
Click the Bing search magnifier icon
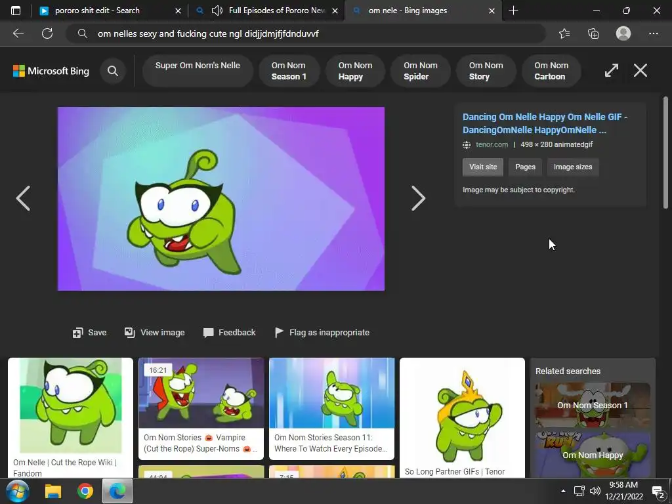tap(113, 71)
